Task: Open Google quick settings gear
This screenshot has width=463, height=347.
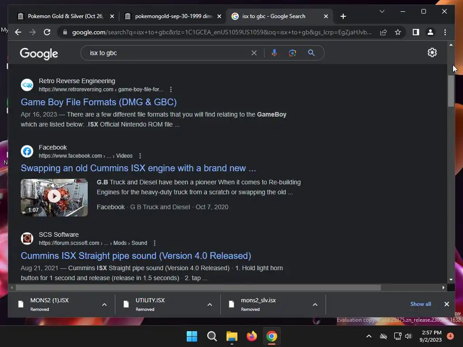Action: click(432, 52)
